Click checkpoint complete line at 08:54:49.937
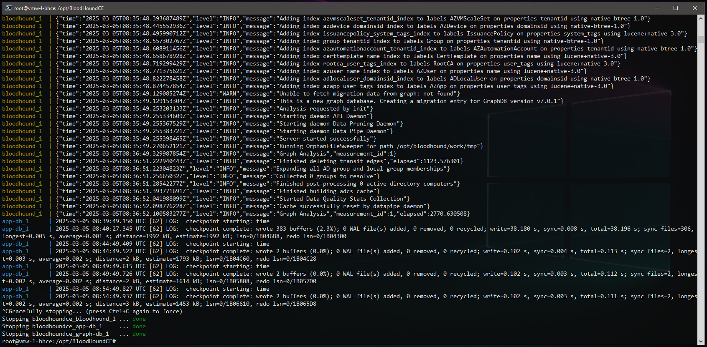This screenshot has height=347, width=707. click(350, 300)
